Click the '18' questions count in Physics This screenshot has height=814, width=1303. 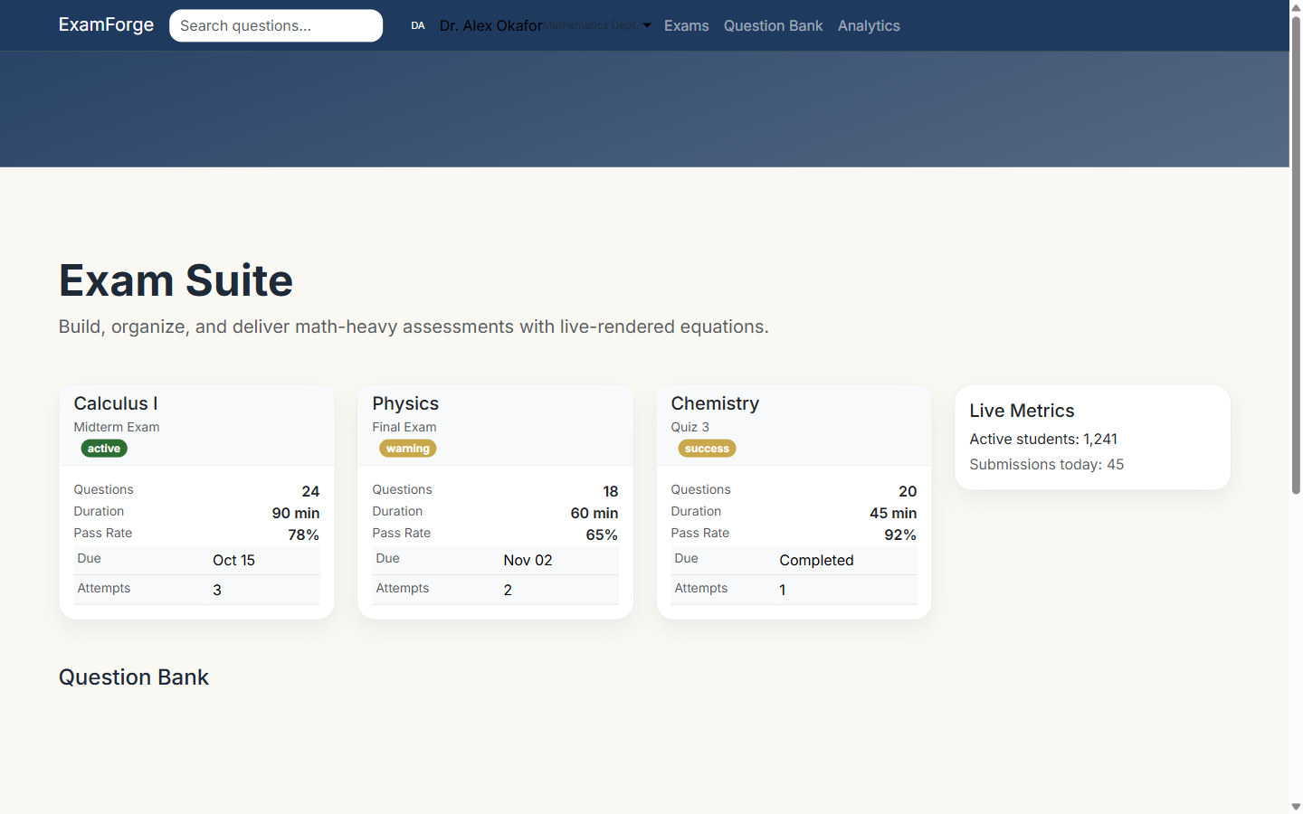[611, 491]
